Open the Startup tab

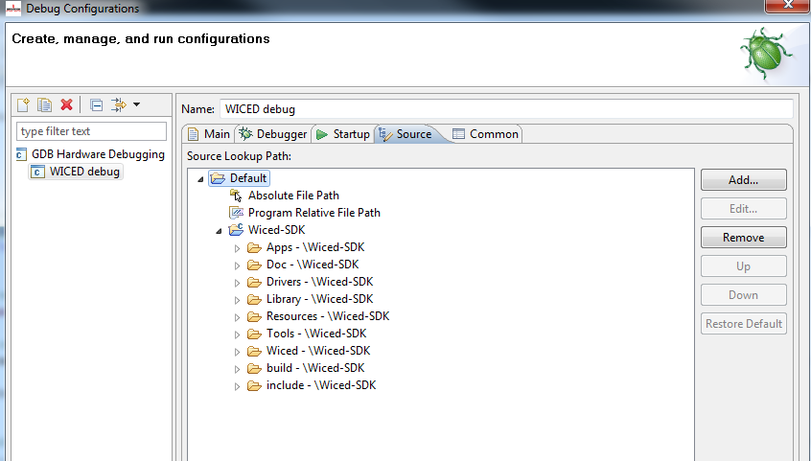[x=343, y=134]
